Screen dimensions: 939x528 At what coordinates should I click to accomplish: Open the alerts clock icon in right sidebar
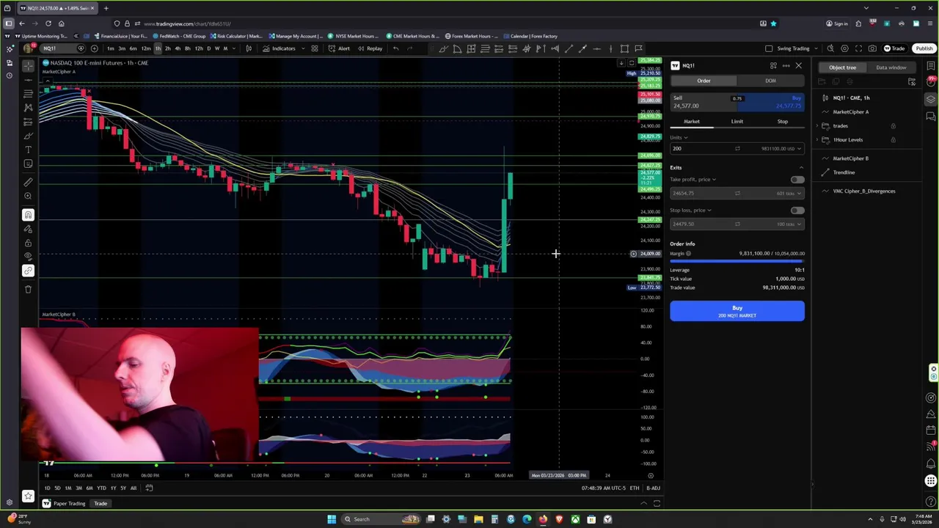(931, 83)
